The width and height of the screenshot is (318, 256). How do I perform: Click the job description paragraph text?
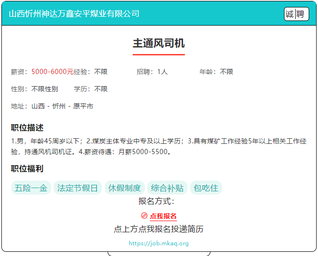(159, 146)
